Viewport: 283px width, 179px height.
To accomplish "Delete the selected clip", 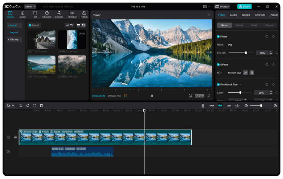I will (x=41, y=106).
